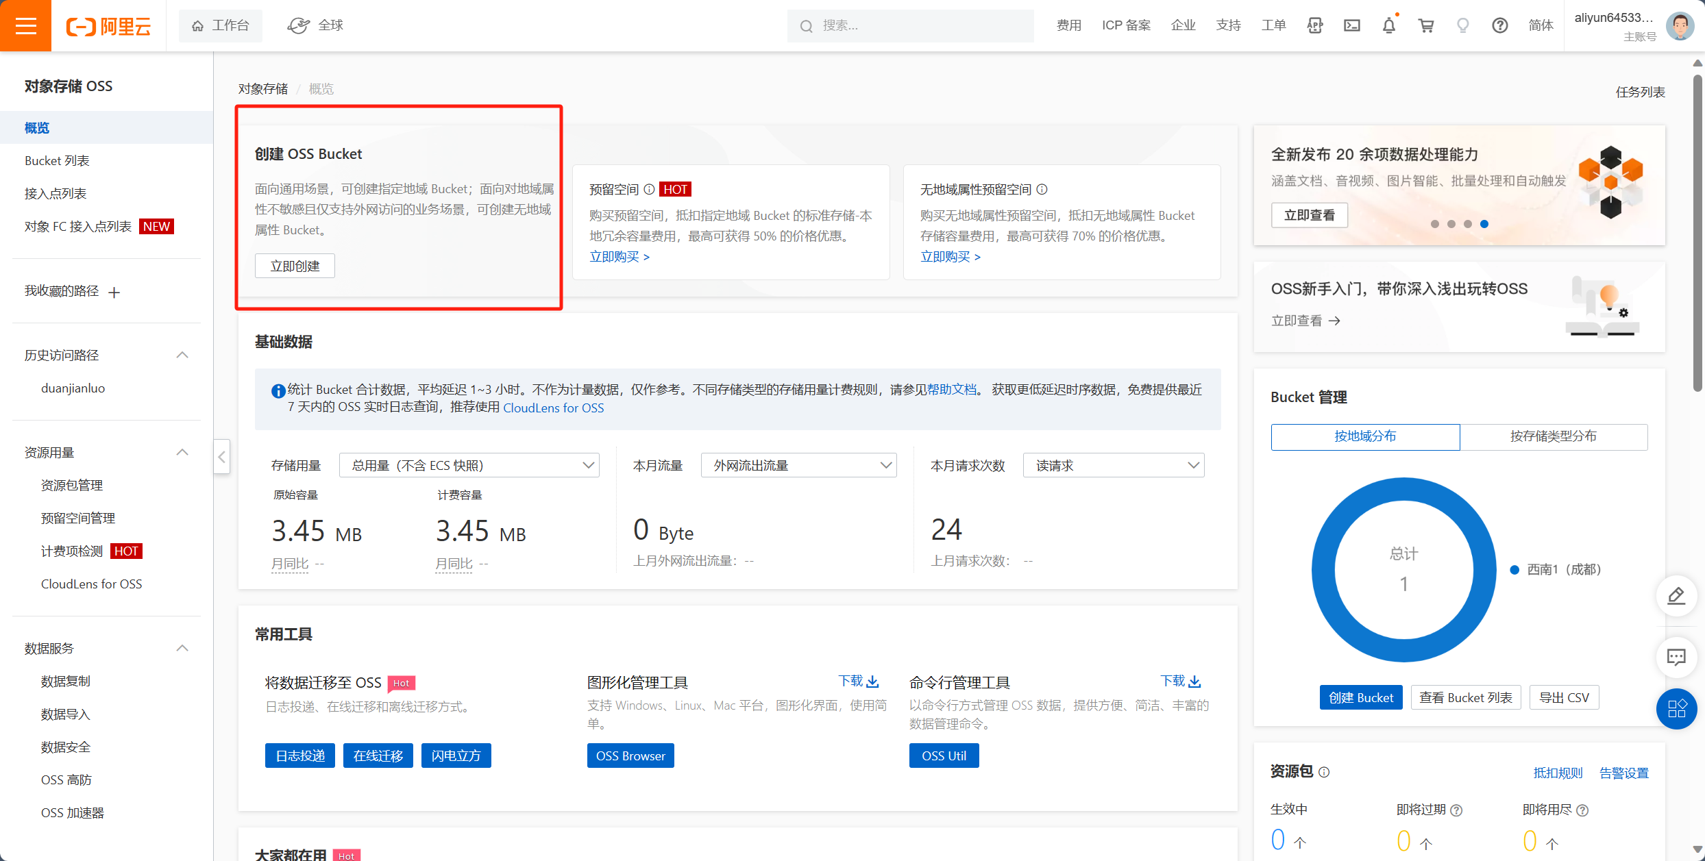Select the fourth carousel dot in banner
Viewport: 1705px width, 861px height.
pos(1484,224)
